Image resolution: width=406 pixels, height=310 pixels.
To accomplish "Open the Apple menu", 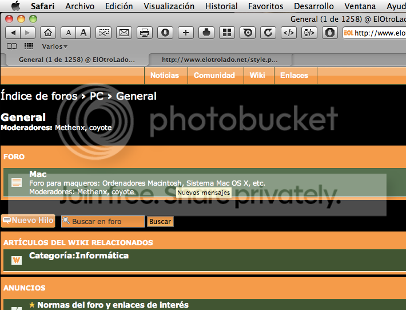I will [x=15, y=6].
